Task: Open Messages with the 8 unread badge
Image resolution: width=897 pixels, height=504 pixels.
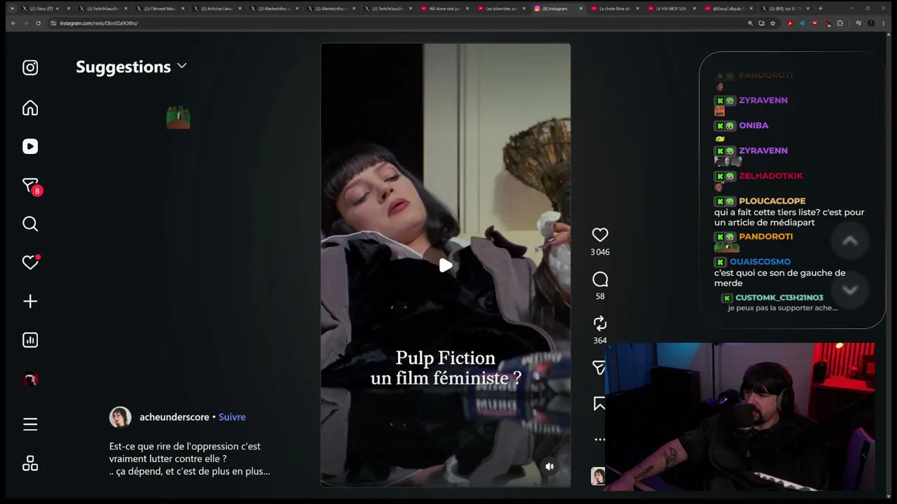Action: click(32, 186)
